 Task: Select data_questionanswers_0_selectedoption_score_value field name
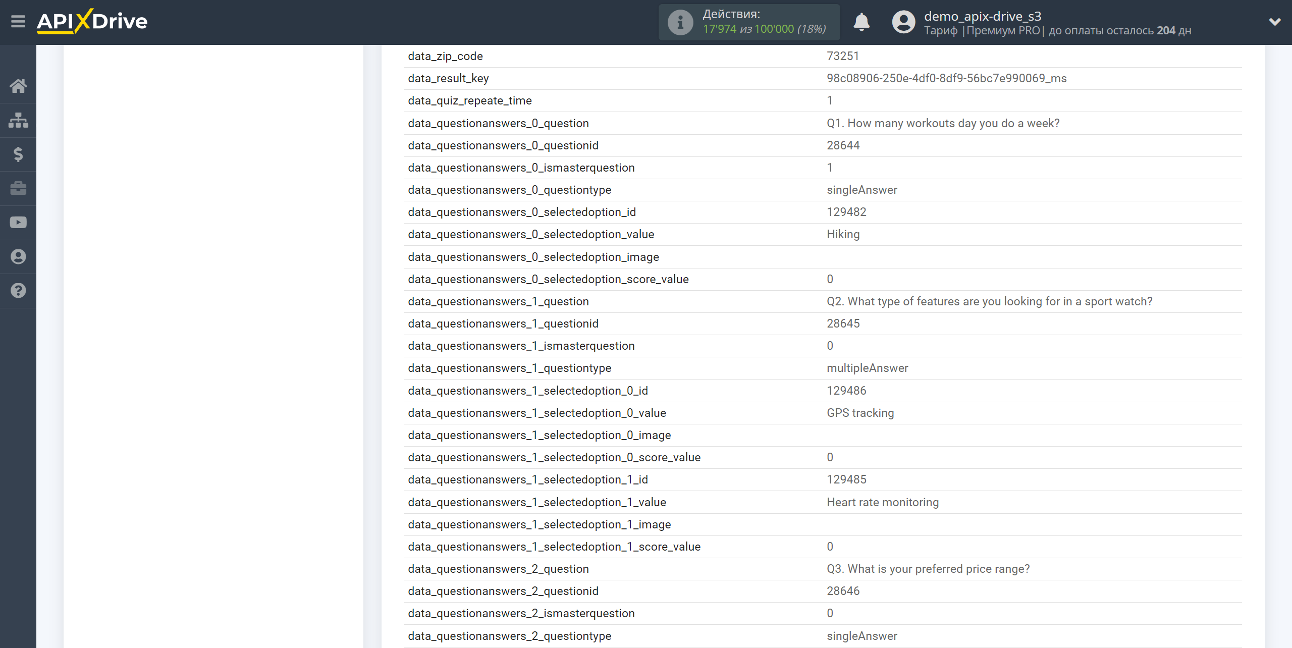click(x=548, y=279)
